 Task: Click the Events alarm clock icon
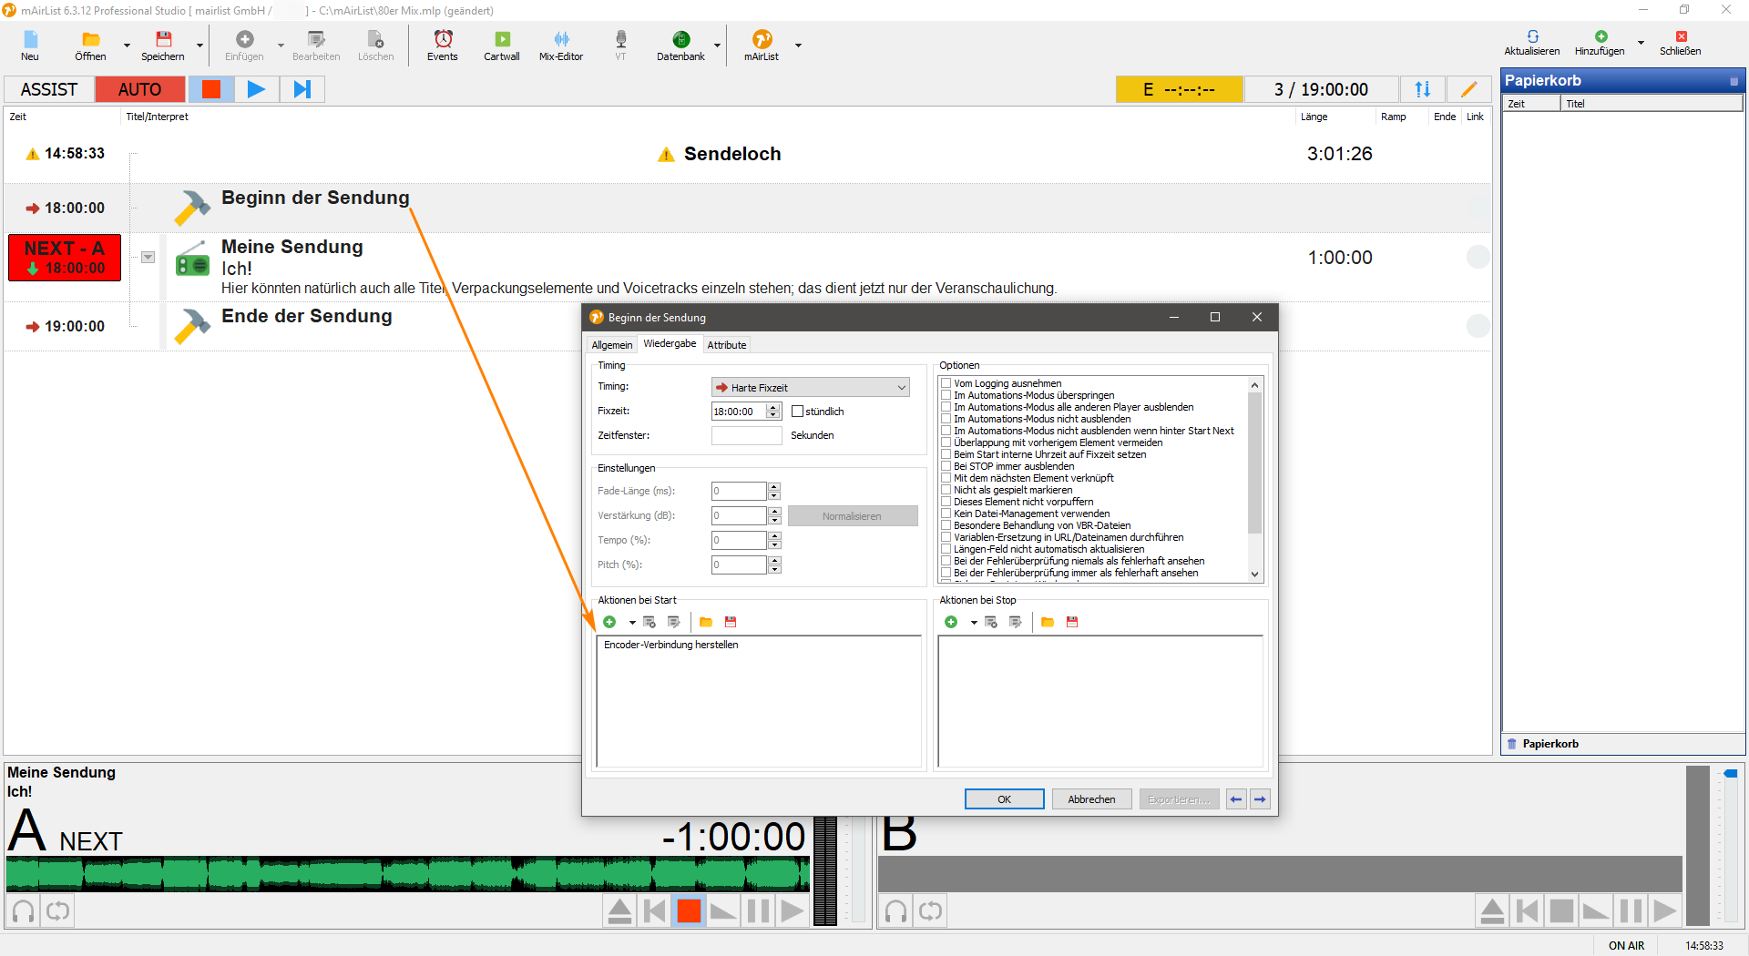(x=443, y=45)
